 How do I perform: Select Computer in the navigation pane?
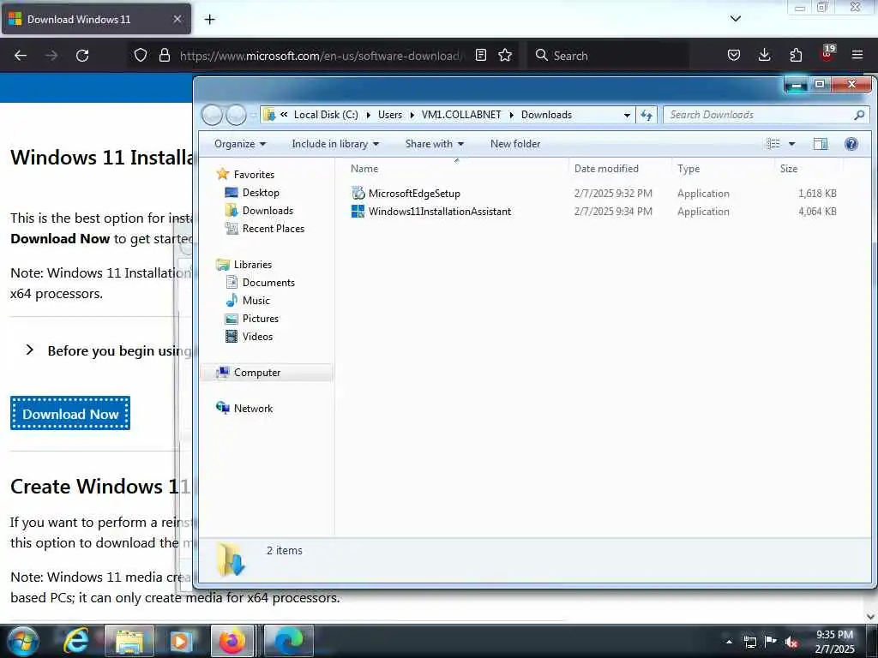click(x=267, y=373)
